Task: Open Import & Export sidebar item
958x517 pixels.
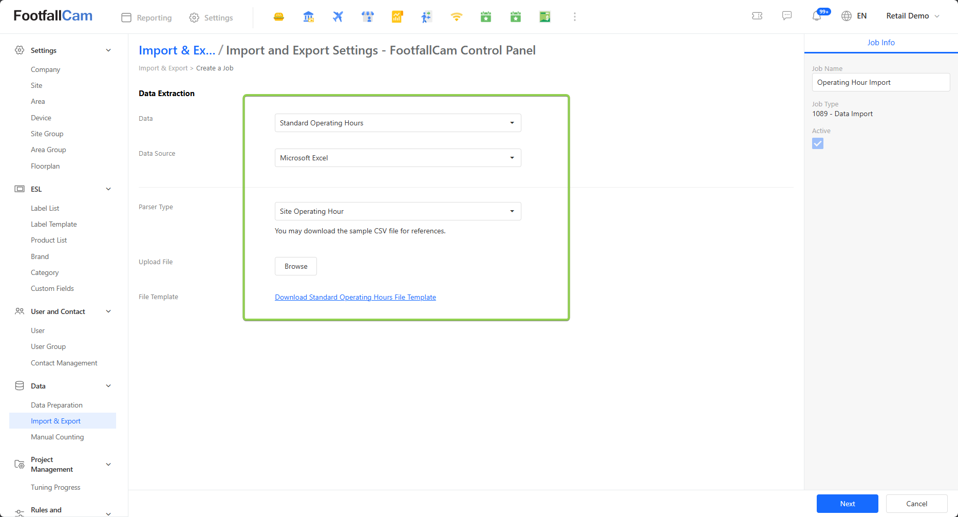Action: [55, 421]
